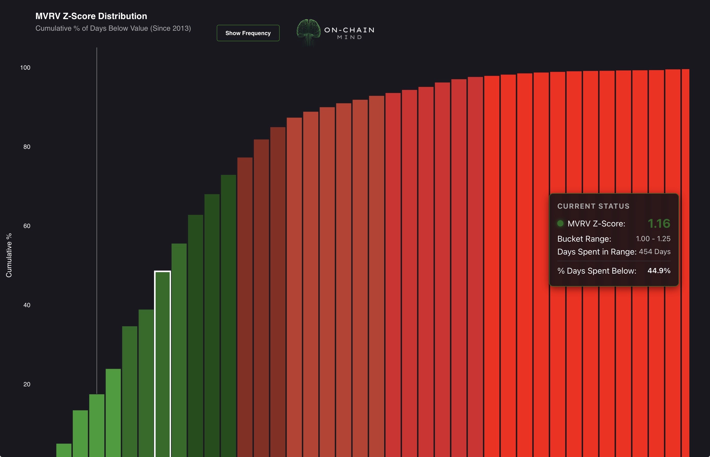This screenshot has height=457, width=710.
Task: Click the CURRENT STATUS panel header
Action: click(x=593, y=206)
